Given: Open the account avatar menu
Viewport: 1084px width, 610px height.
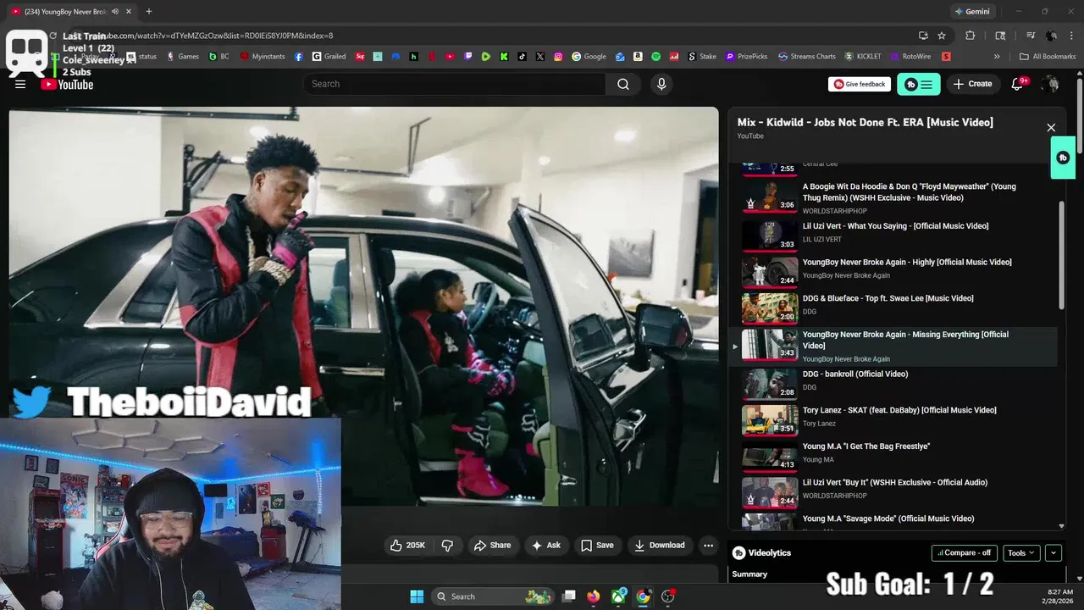Looking at the screenshot, I should 1050,84.
